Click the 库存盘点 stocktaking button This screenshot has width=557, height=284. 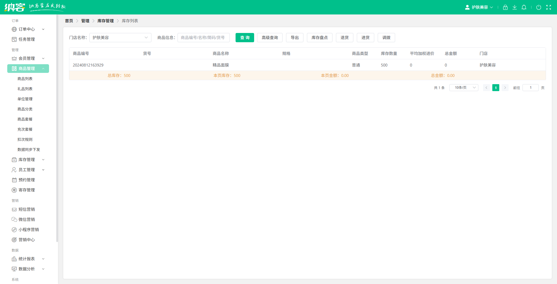pos(319,37)
